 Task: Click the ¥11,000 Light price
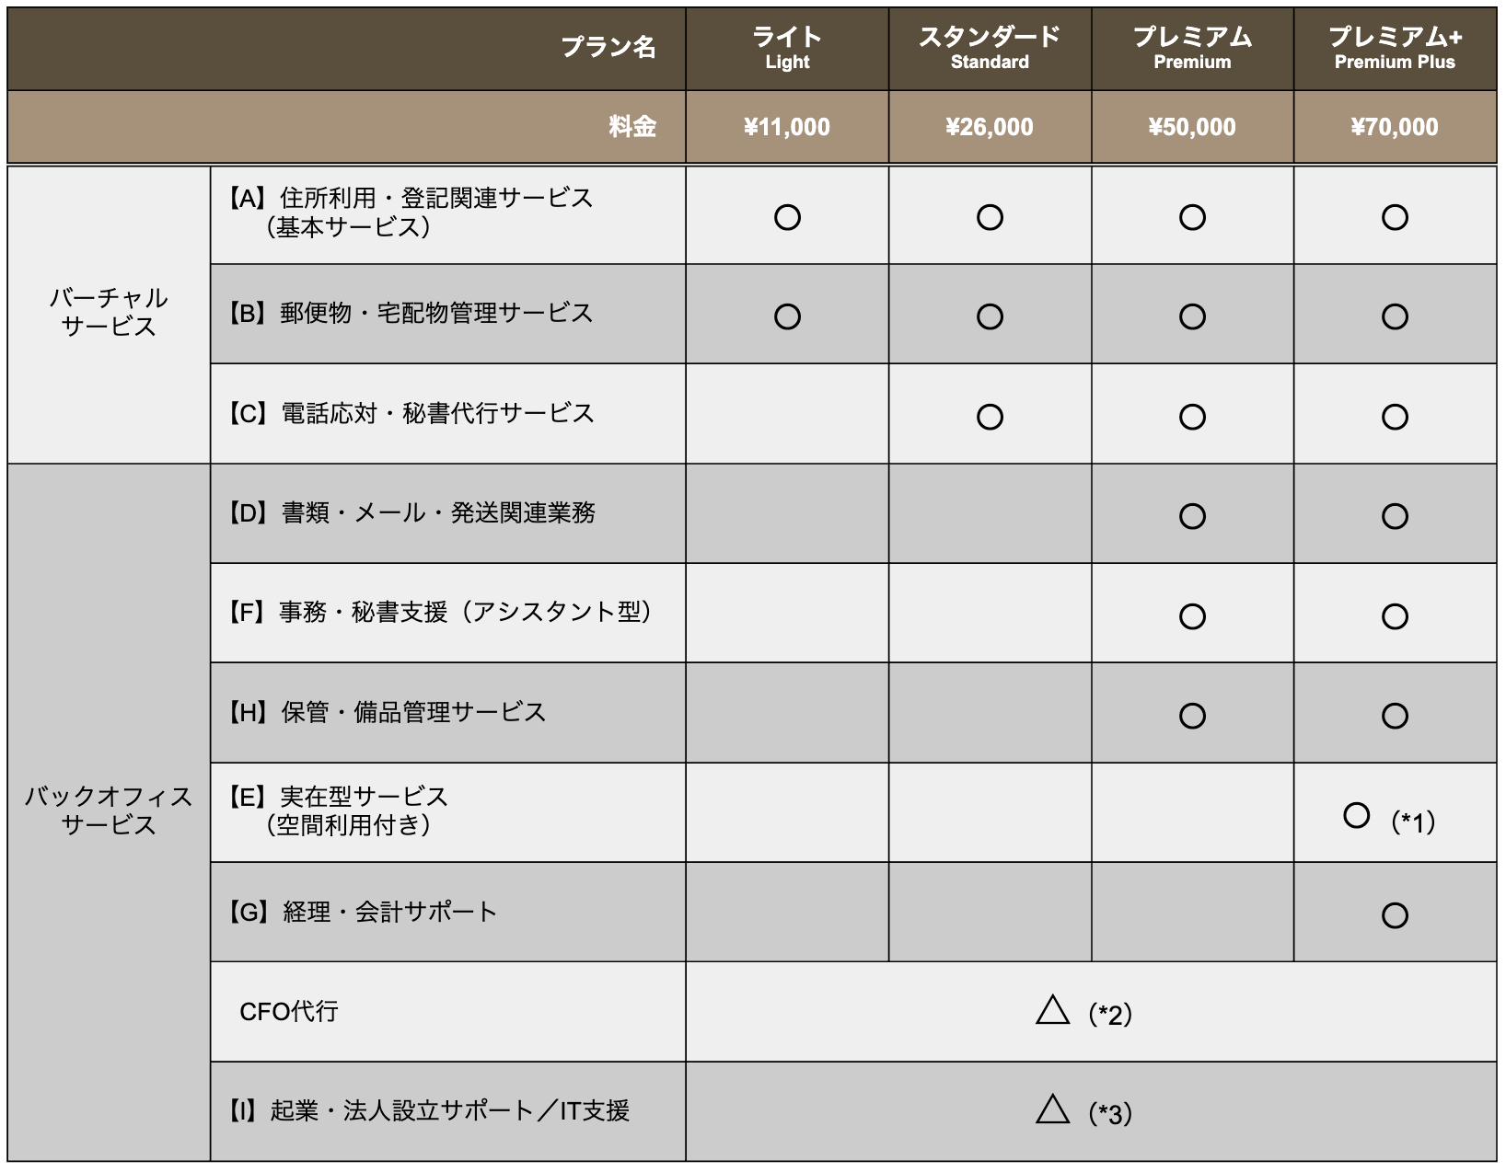[787, 127]
